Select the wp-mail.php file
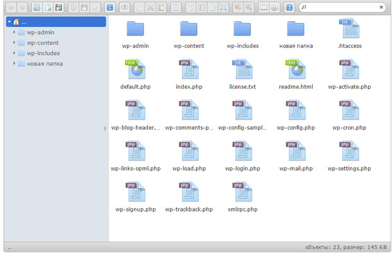Viewport: 392px width, 253px height. [296, 151]
